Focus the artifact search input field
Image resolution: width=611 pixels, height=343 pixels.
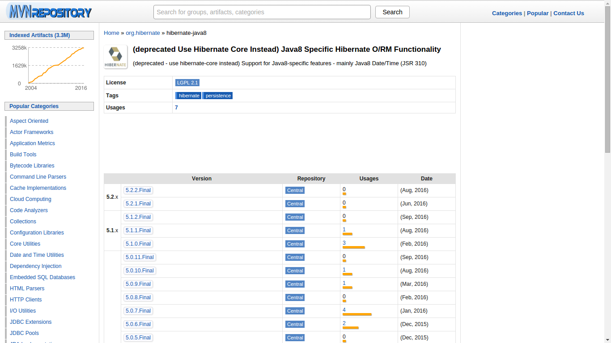pyautogui.click(x=262, y=12)
